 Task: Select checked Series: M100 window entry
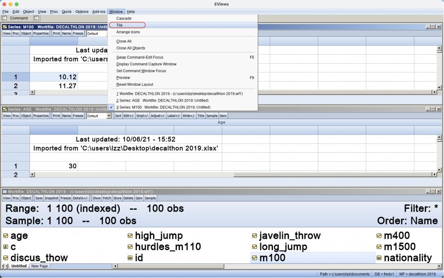[x=183, y=107]
